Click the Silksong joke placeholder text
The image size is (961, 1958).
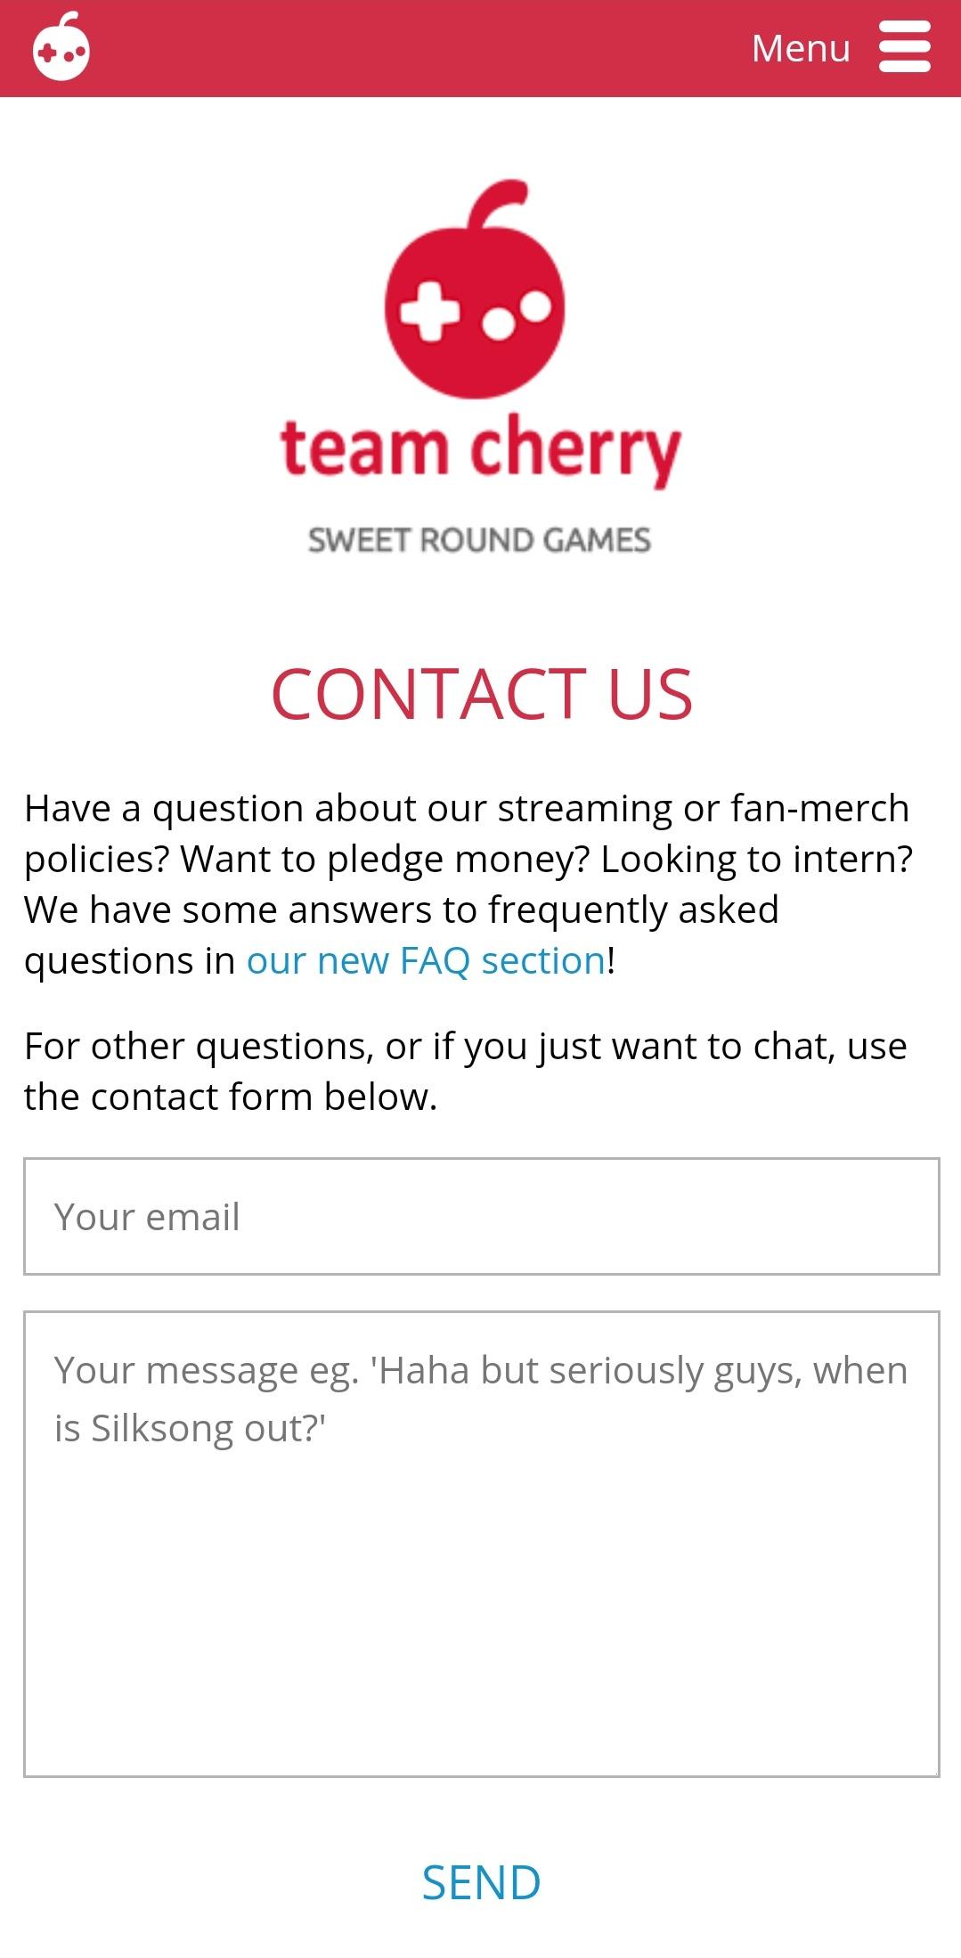click(481, 1395)
